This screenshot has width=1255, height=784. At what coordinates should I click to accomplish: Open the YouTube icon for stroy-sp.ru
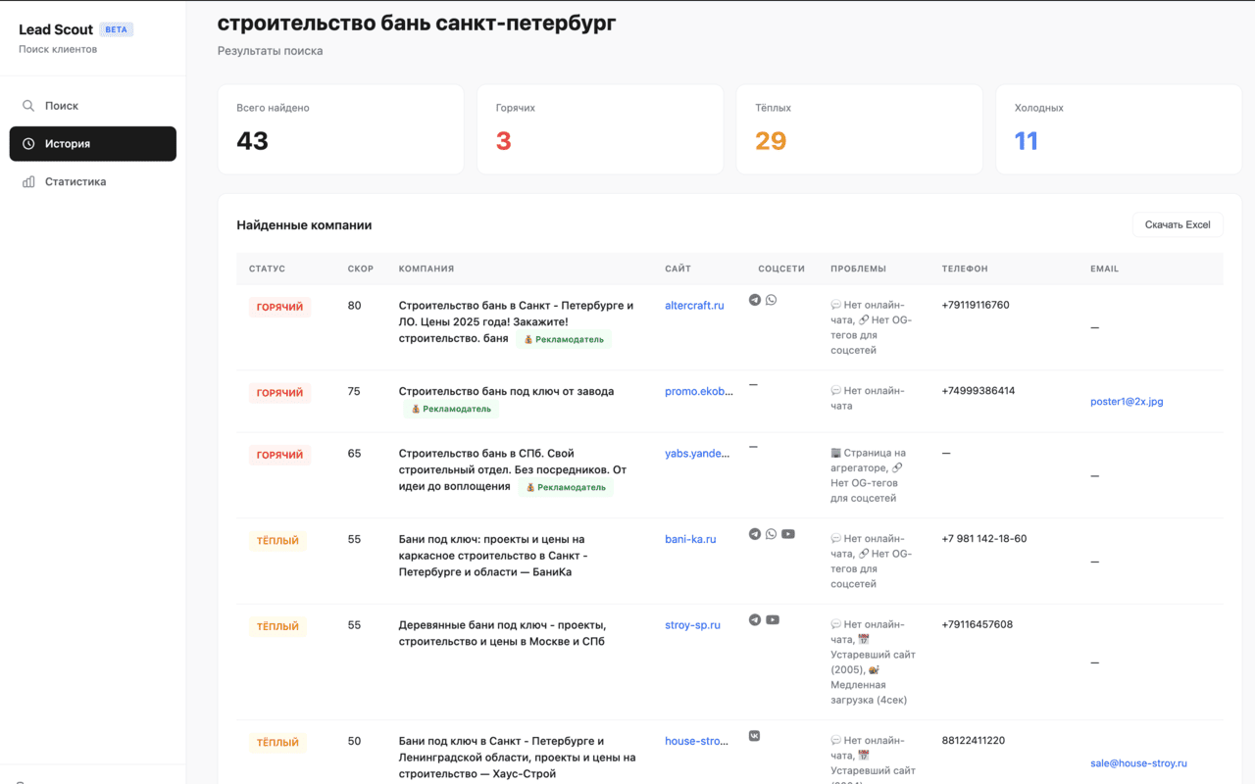tap(773, 619)
